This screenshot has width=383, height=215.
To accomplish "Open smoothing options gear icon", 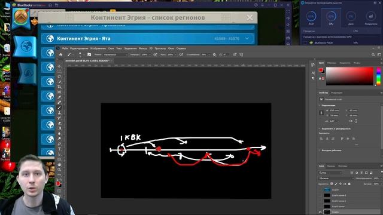I will tap(214, 54).
